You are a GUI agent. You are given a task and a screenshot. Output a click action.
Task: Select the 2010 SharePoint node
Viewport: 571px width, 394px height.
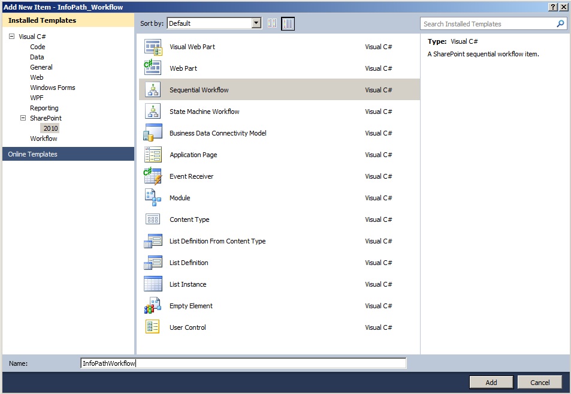[x=50, y=128]
